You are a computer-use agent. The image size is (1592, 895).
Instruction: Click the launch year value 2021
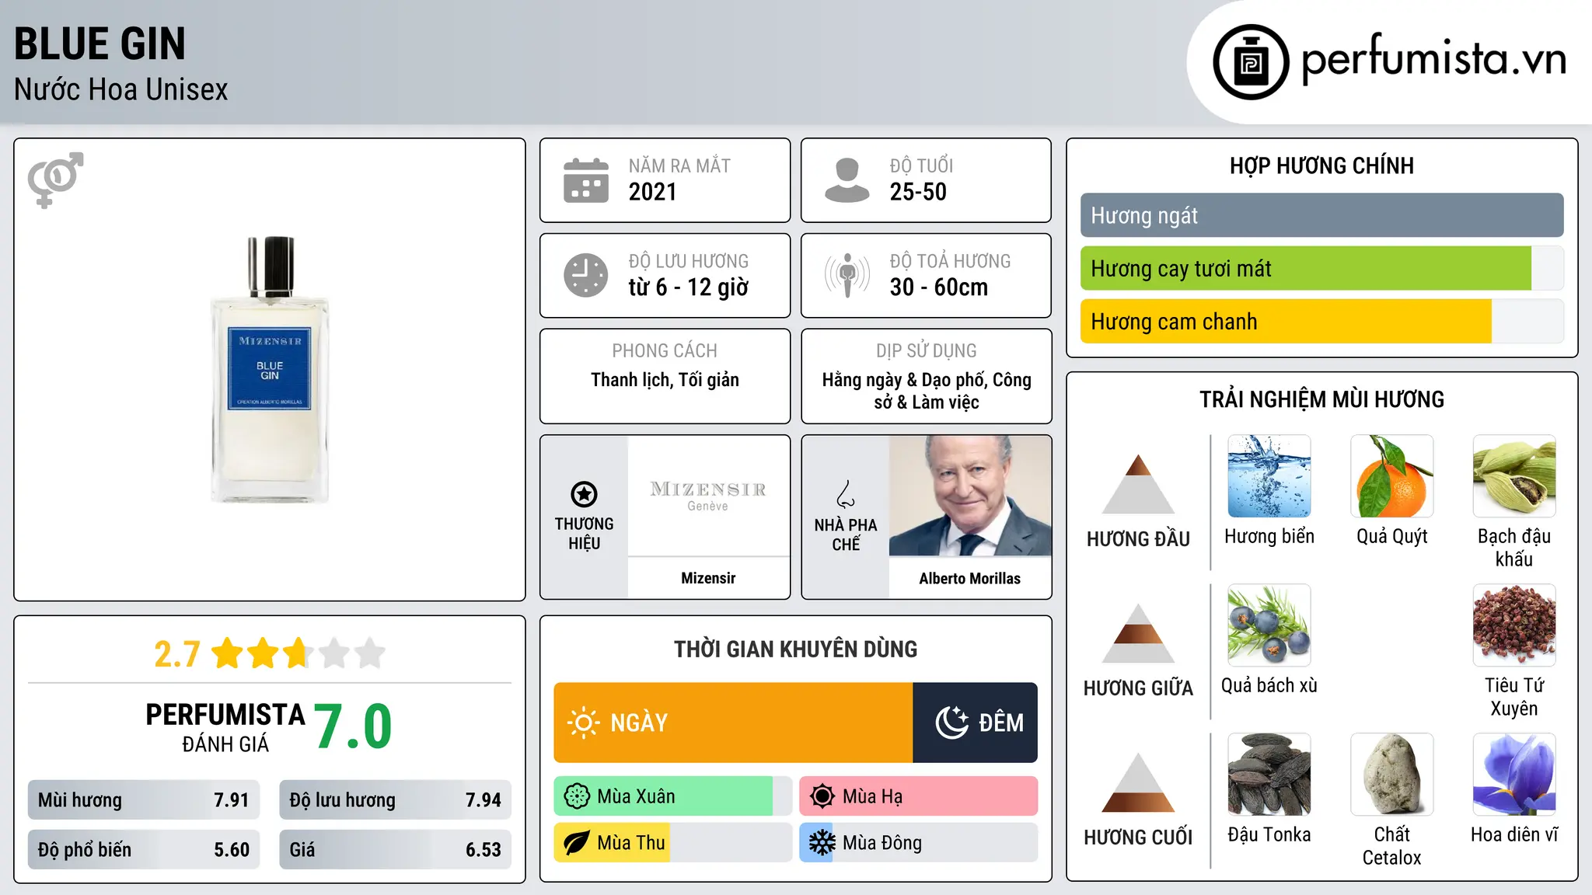(653, 192)
